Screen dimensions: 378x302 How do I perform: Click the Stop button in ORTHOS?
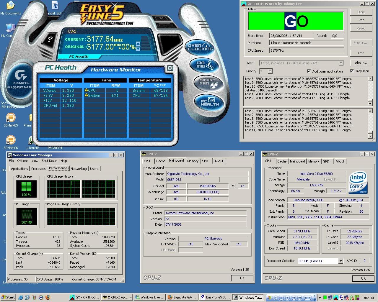[x=361, y=20]
